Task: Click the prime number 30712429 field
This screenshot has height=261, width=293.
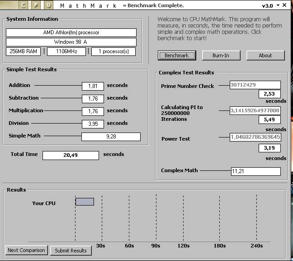Action: coord(255,85)
